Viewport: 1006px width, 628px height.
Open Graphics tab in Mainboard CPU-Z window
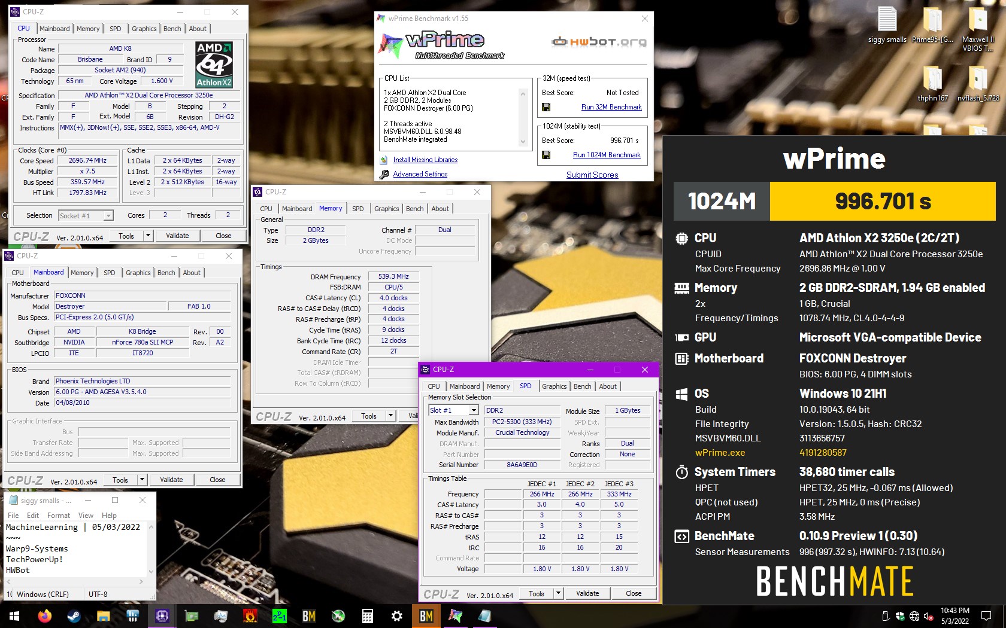click(138, 273)
